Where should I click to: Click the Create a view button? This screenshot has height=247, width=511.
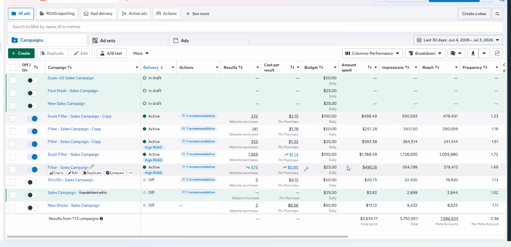[474, 14]
